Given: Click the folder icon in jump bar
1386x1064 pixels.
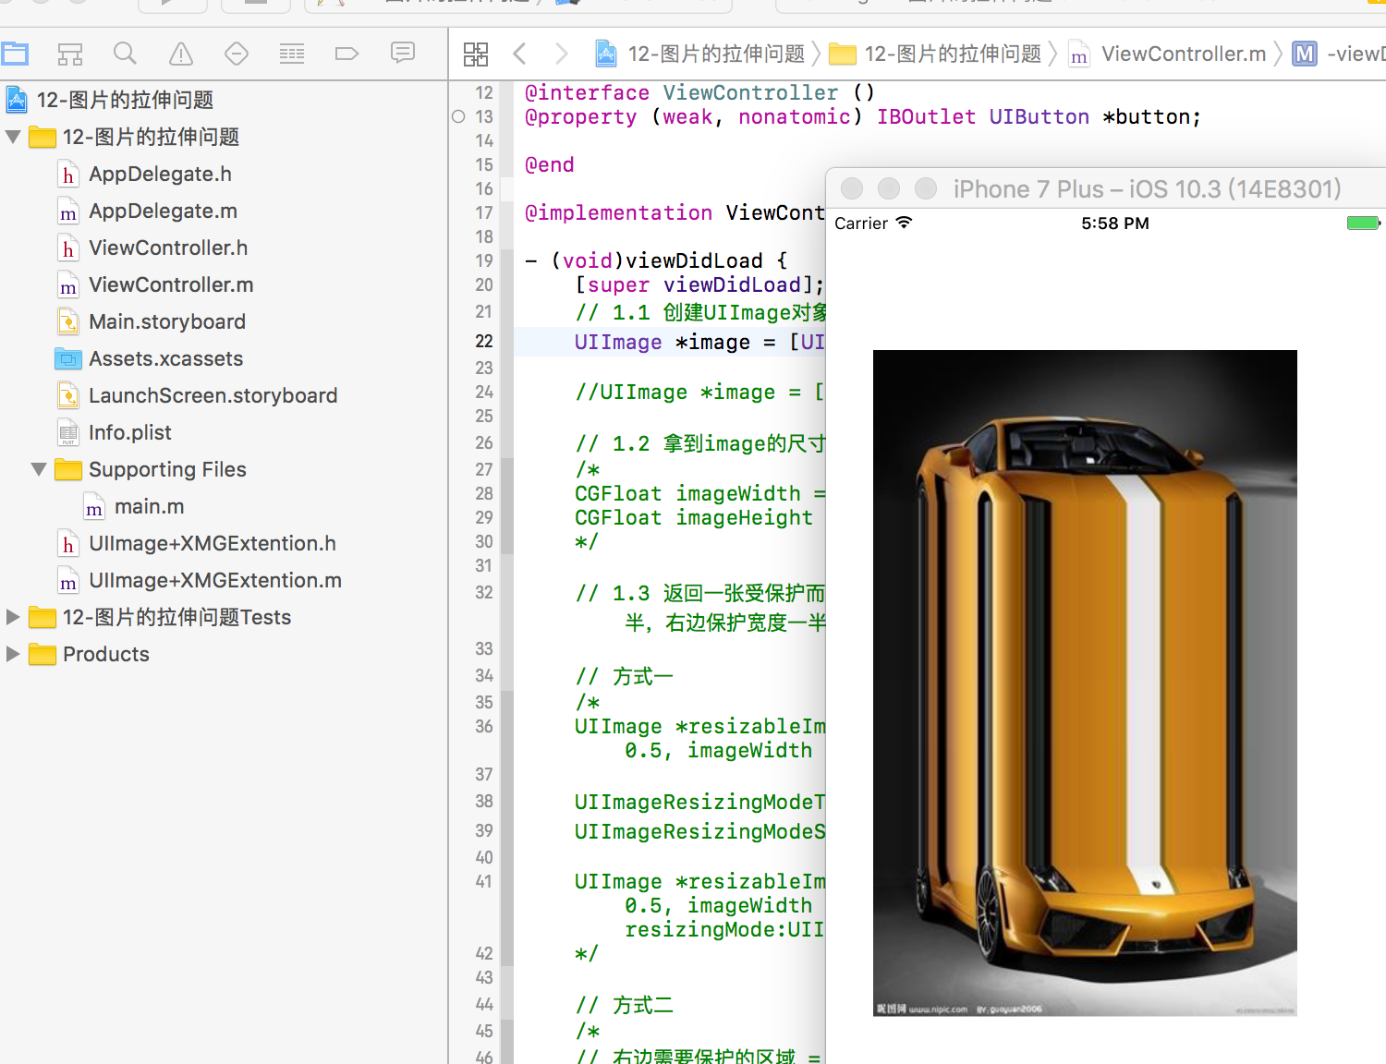Looking at the screenshot, I should click(x=843, y=54).
